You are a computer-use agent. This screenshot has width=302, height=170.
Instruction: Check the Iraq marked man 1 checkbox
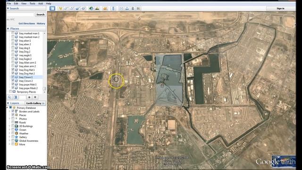point(13,33)
